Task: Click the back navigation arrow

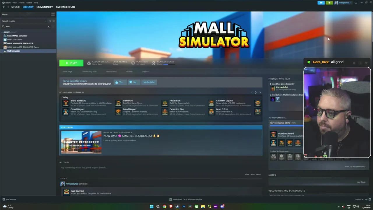Action: tap(3, 7)
